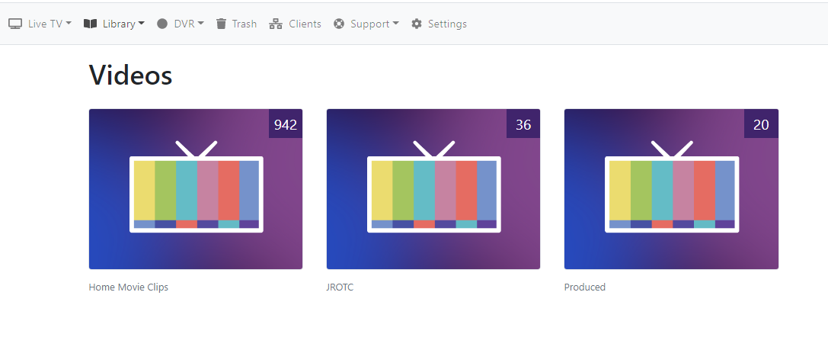Screen dimensions: 828x350
Task: Open the Home Movie Clips link
Action: [x=128, y=287]
